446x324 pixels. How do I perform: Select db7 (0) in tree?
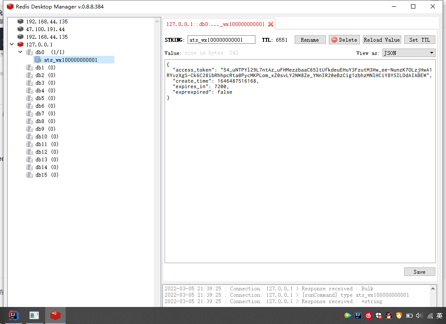point(45,113)
